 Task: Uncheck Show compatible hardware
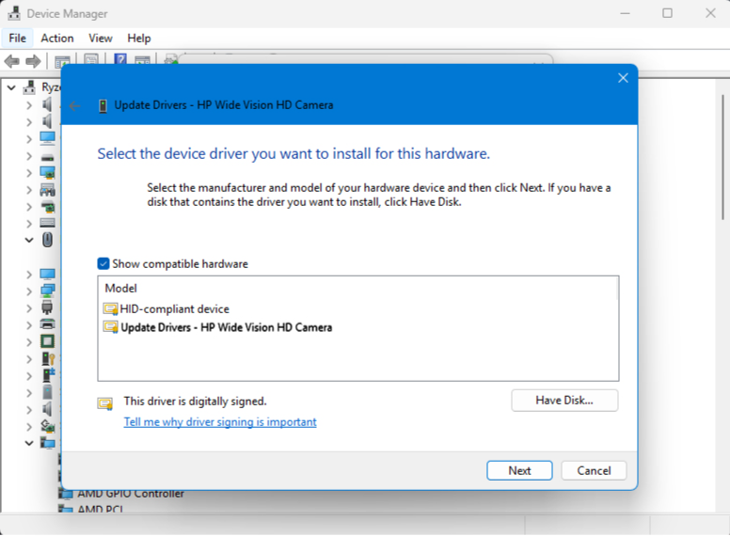point(103,264)
